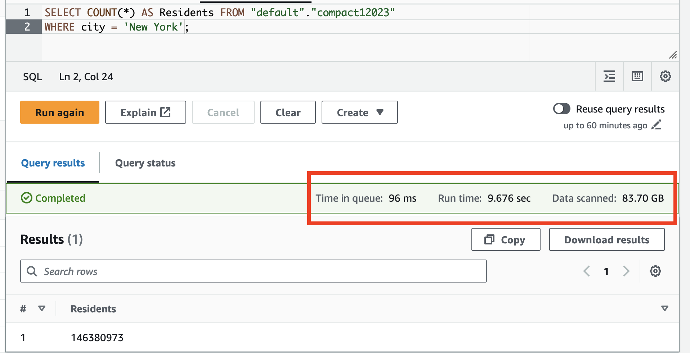Select the Query results tab
This screenshot has height=353, width=690.
click(x=53, y=163)
